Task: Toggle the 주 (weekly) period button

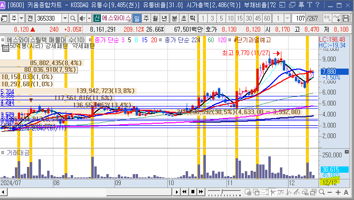Action: 146,18
